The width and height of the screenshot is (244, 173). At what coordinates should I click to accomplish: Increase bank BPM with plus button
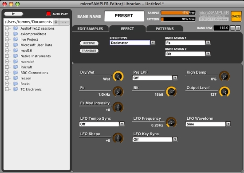coord(238,28)
